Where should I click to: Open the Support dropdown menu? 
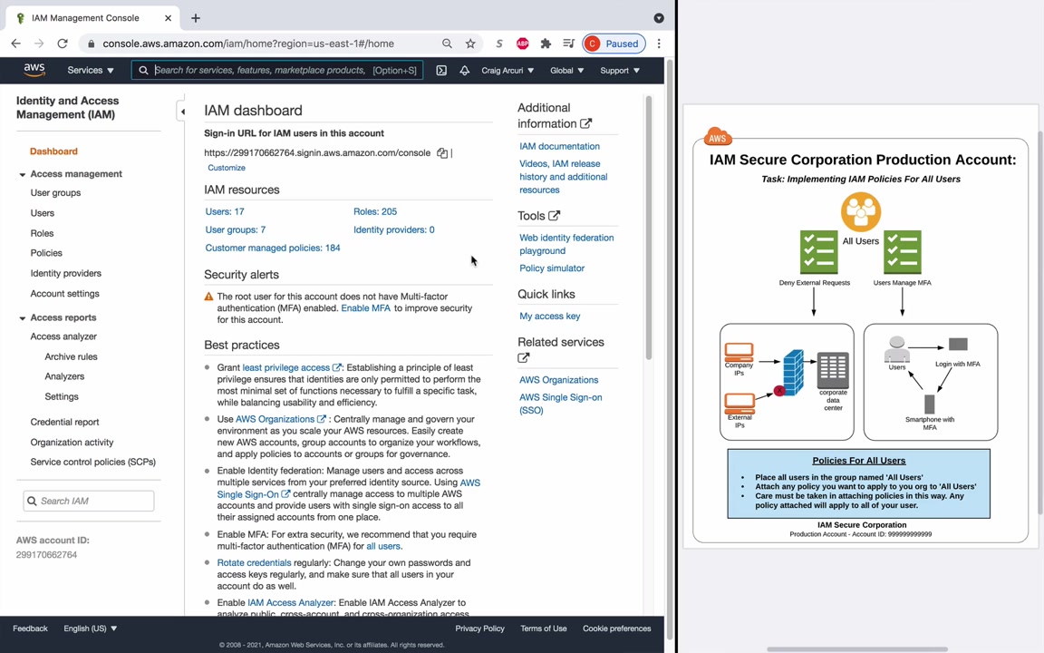point(620,70)
